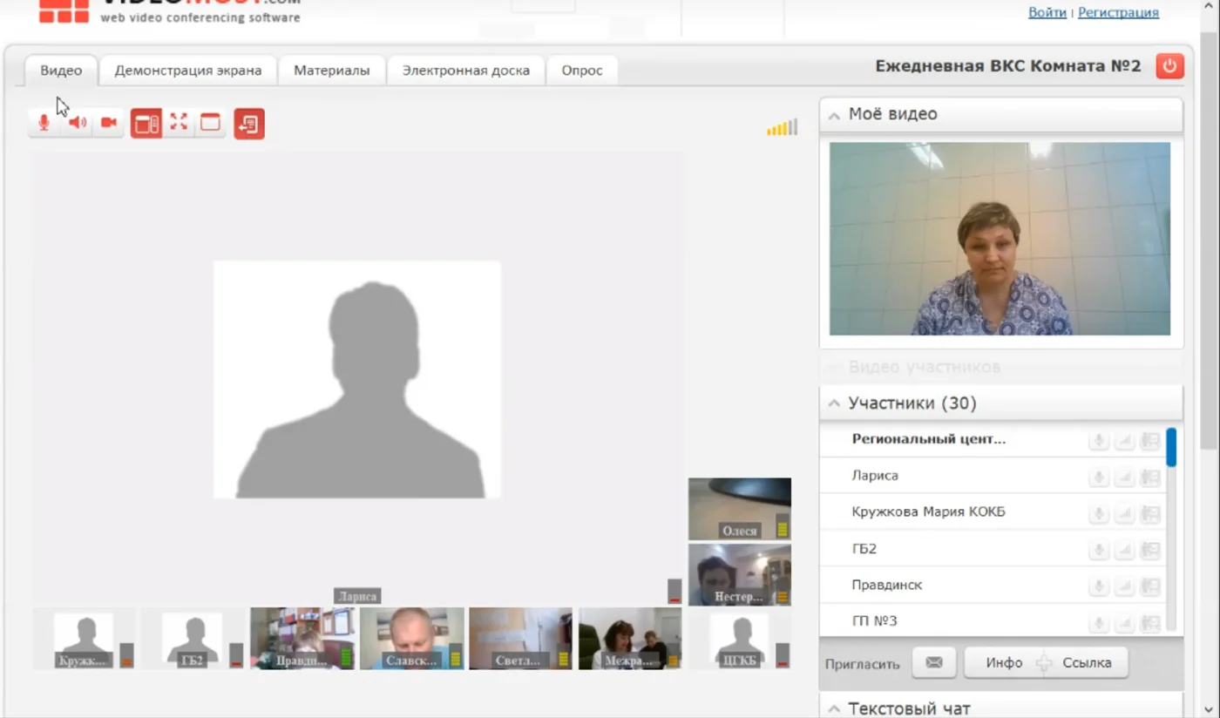This screenshot has width=1220, height=718.
Task: Click the signal strength bars indicator
Action: point(782,128)
